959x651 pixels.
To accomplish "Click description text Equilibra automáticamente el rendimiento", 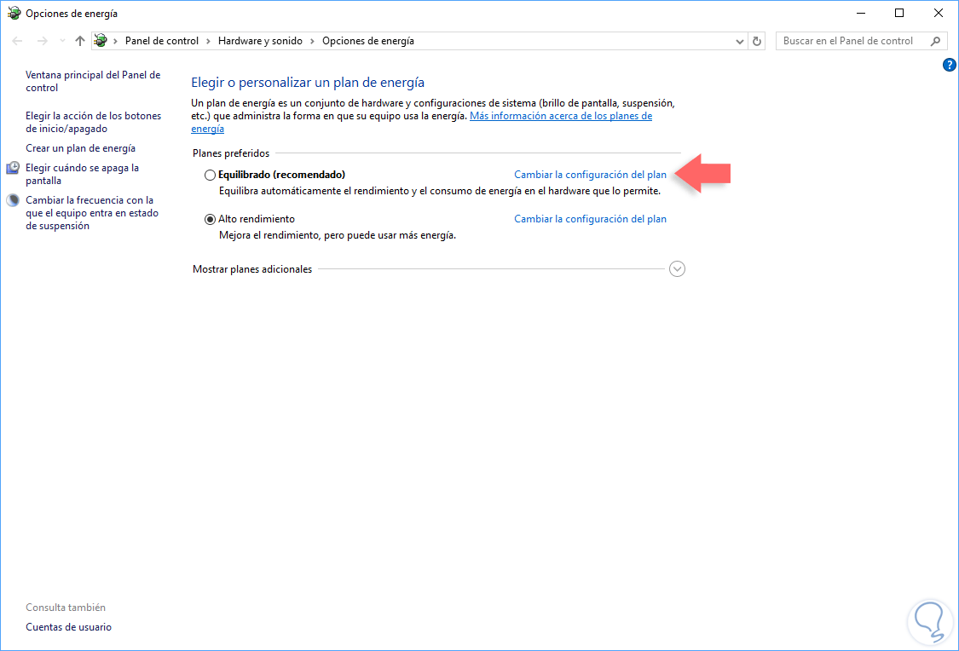I will [440, 192].
